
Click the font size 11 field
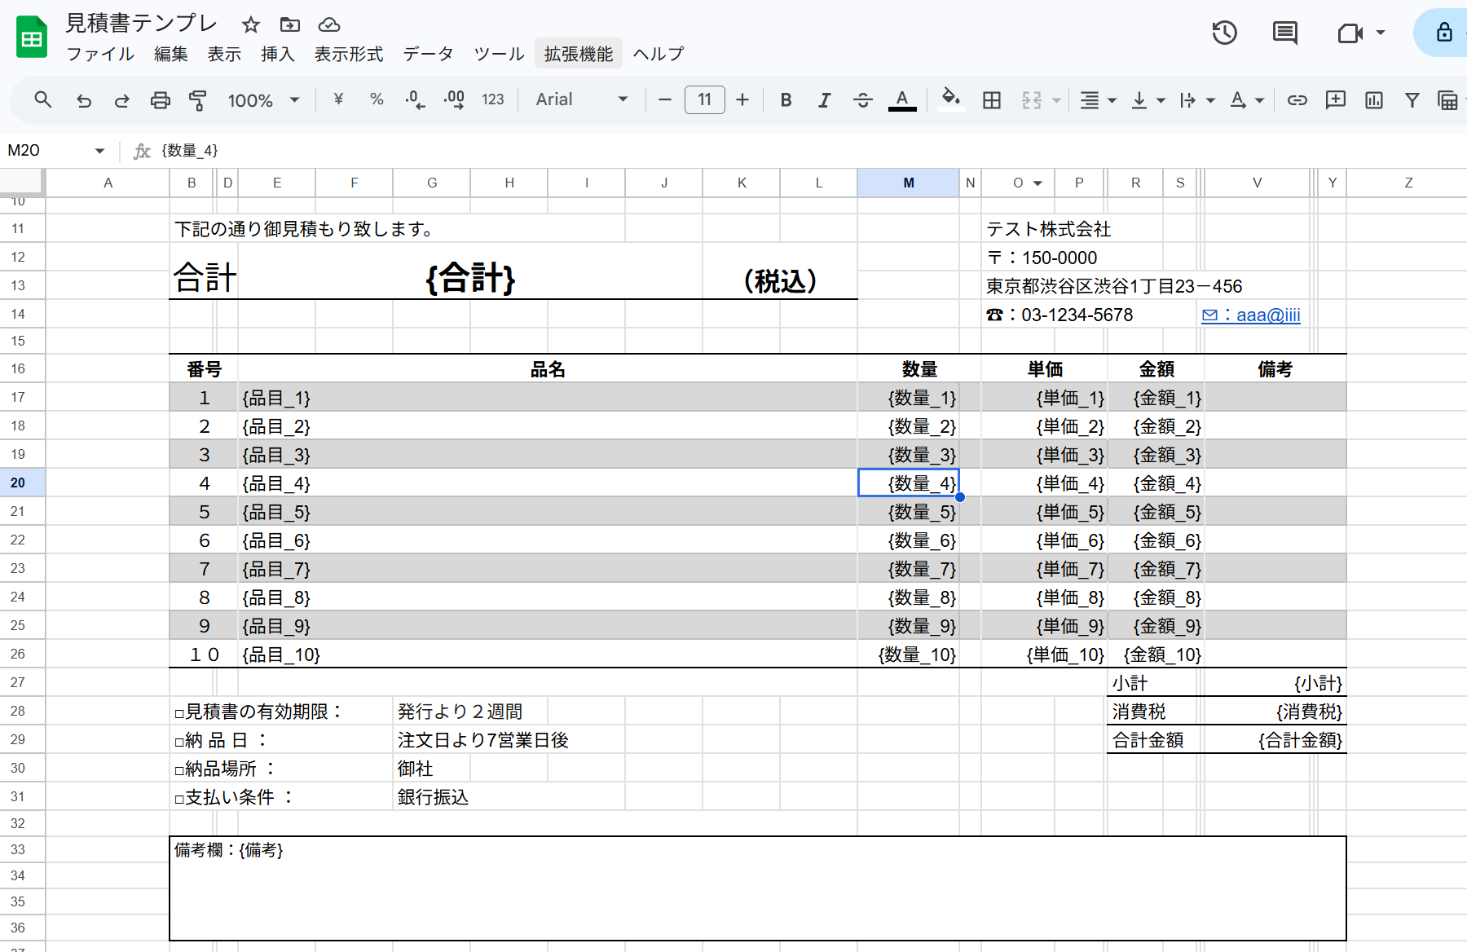click(705, 99)
